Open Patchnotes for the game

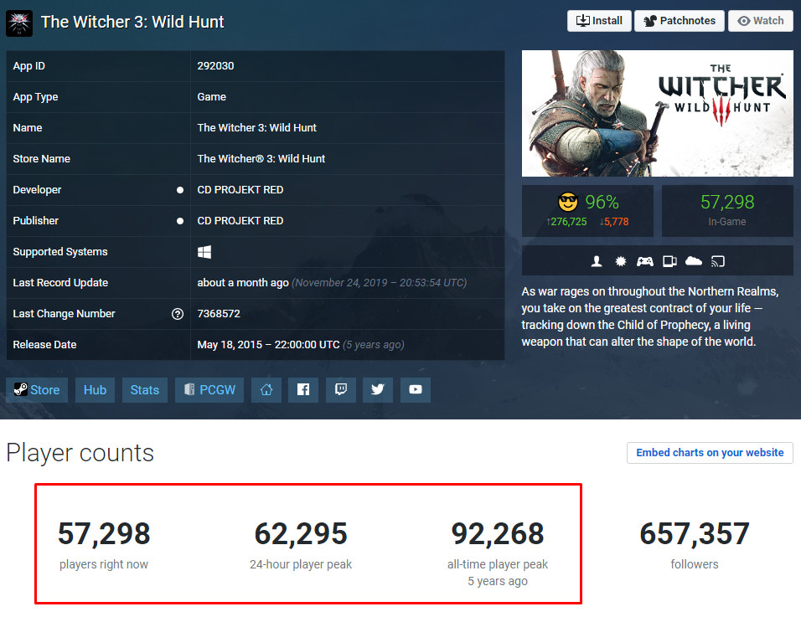click(680, 21)
